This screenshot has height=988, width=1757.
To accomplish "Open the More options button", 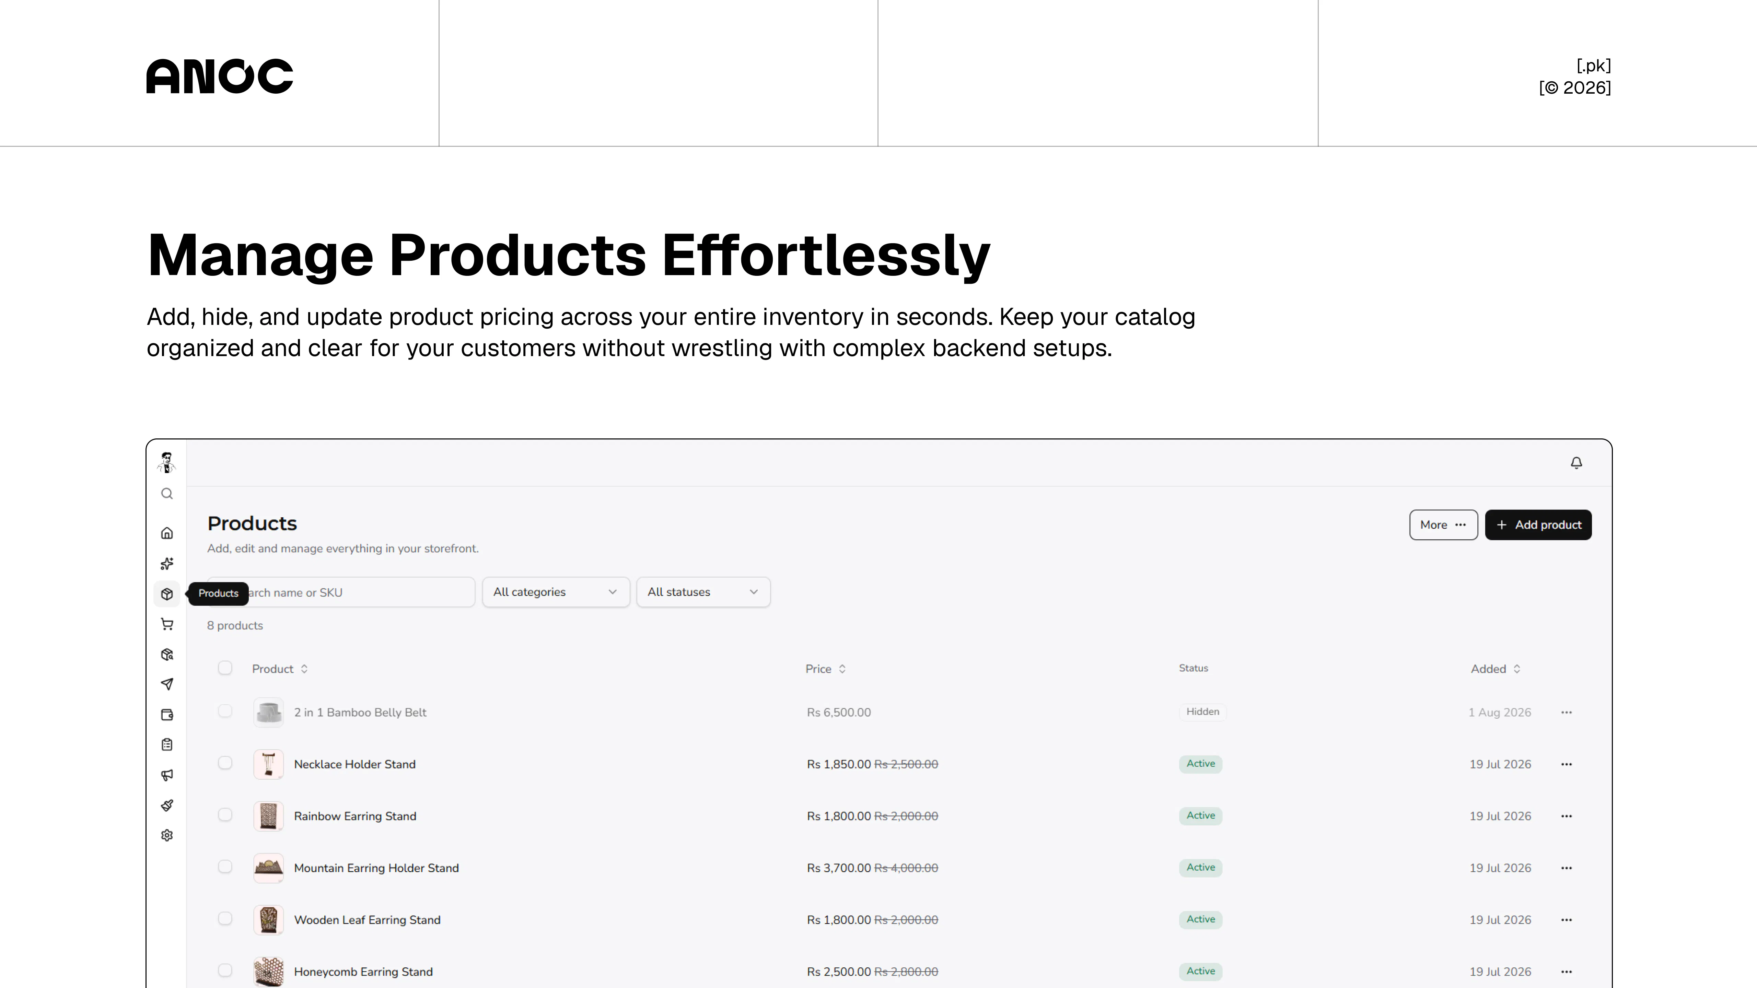I will pos(1443,525).
